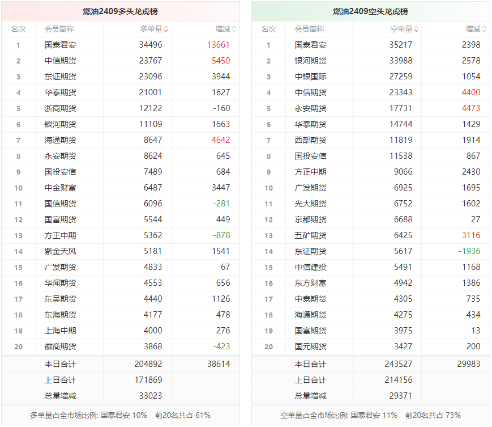Select 国投安信 in the short ranking
The width and height of the screenshot is (492, 427).
[x=310, y=156]
